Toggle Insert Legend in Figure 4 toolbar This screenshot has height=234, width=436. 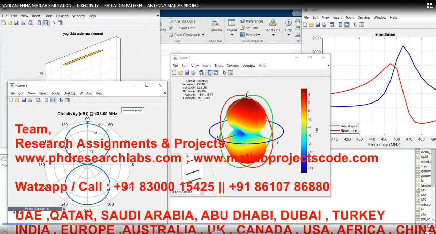coord(347,25)
